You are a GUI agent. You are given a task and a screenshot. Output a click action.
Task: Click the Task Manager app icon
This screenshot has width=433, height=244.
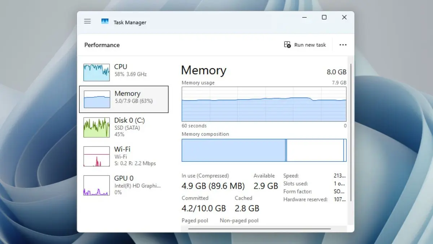(105, 21)
